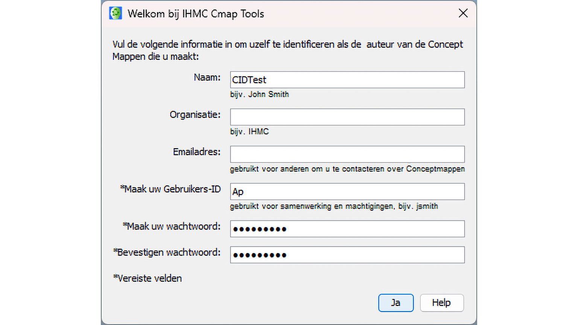Click into the Emailadres input box
The image size is (578, 325).
click(347, 154)
